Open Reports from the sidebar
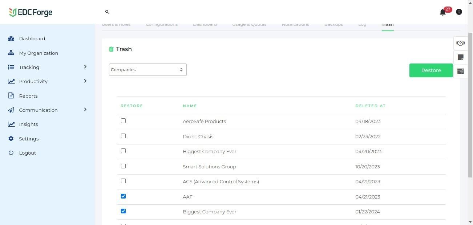The image size is (473, 225). point(28,96)
